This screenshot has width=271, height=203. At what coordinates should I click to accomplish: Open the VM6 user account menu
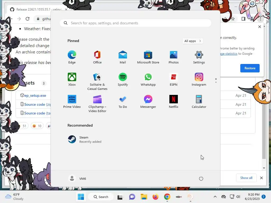pos(77,178)
